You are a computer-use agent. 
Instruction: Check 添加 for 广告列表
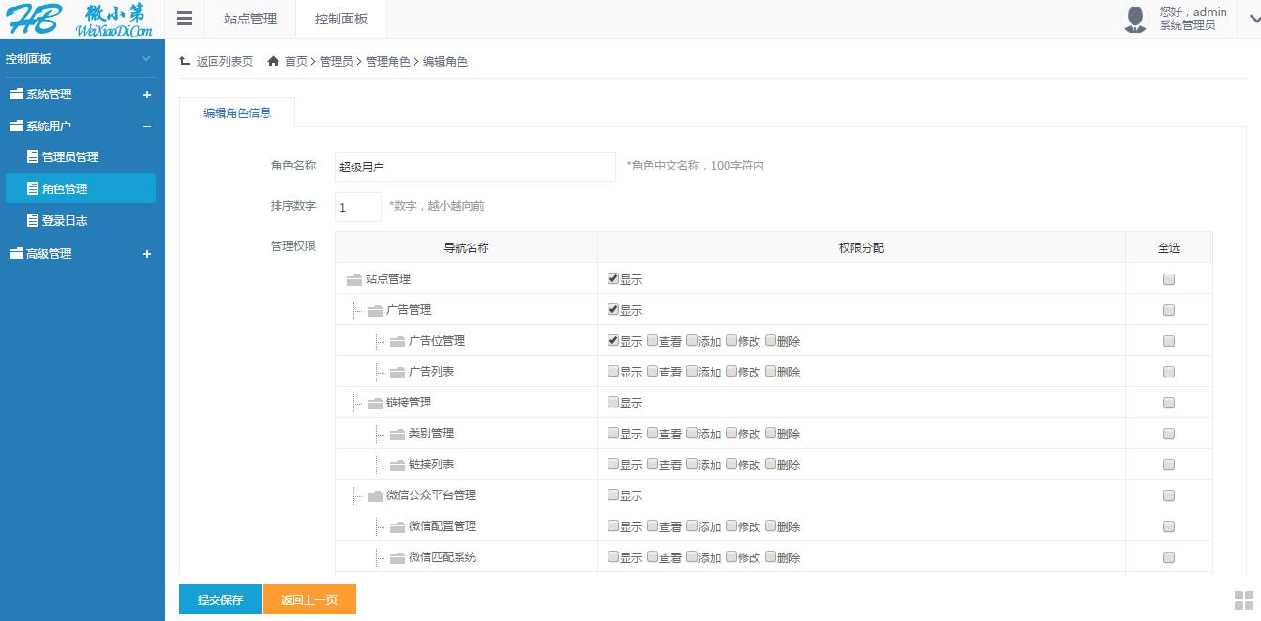[692, 371]
